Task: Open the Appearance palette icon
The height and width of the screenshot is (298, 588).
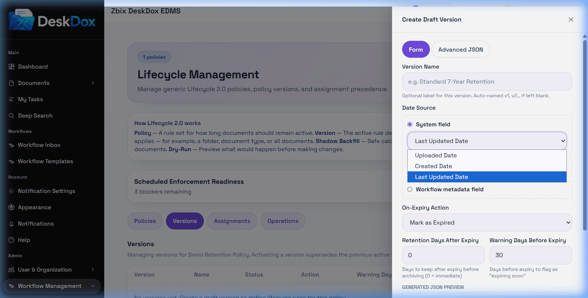Action: pos(11,207)
